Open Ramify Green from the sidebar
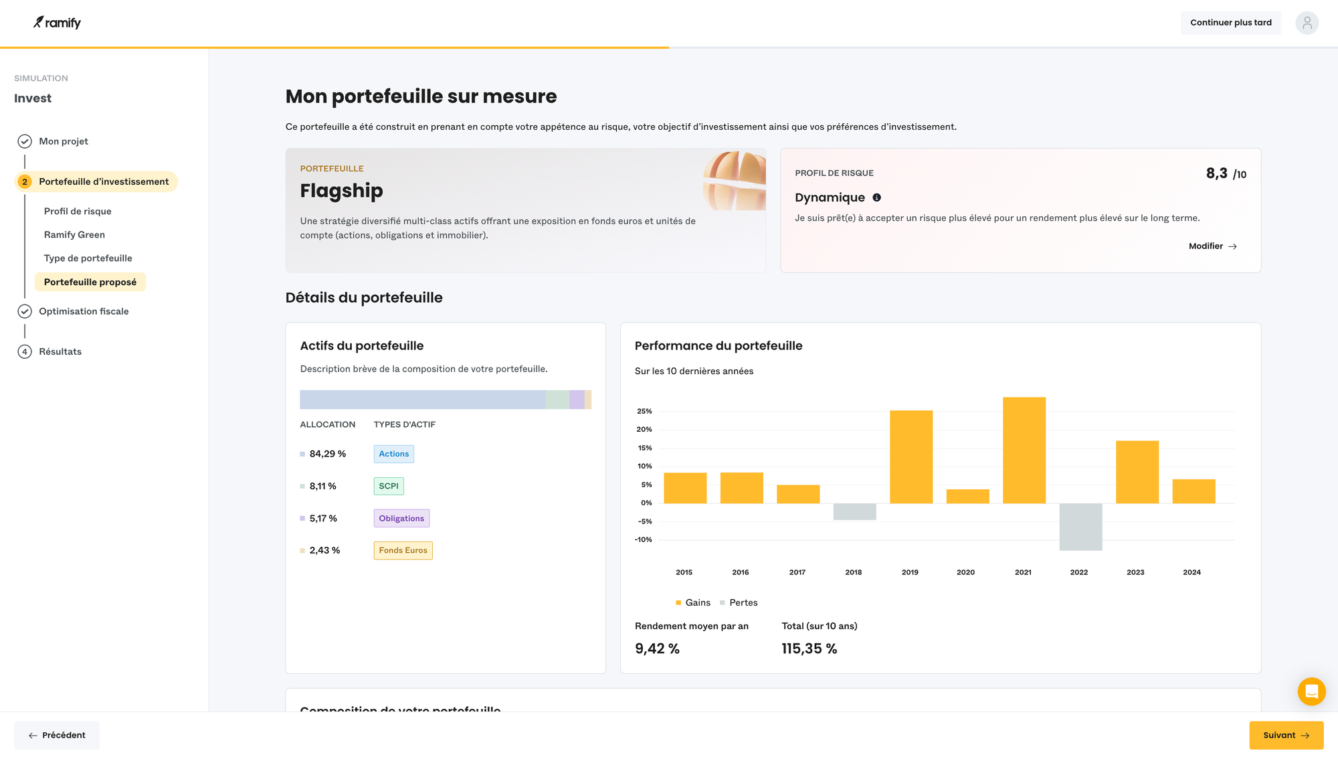 (x=74, y=234)
